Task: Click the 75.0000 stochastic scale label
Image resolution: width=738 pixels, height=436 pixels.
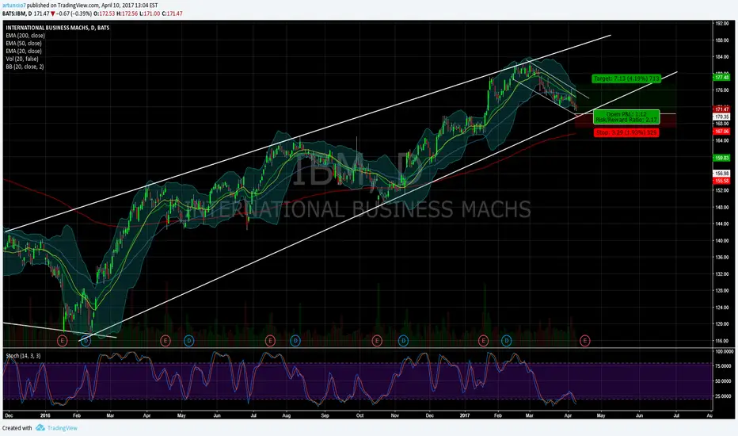Action: [x=725, y=366]
